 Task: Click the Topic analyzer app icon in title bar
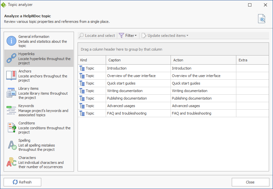[x=4, y=5]
